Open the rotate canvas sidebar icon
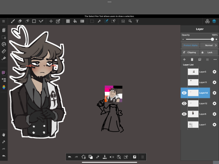This screenshot has height=164, width=219. [x=4, y=44]
